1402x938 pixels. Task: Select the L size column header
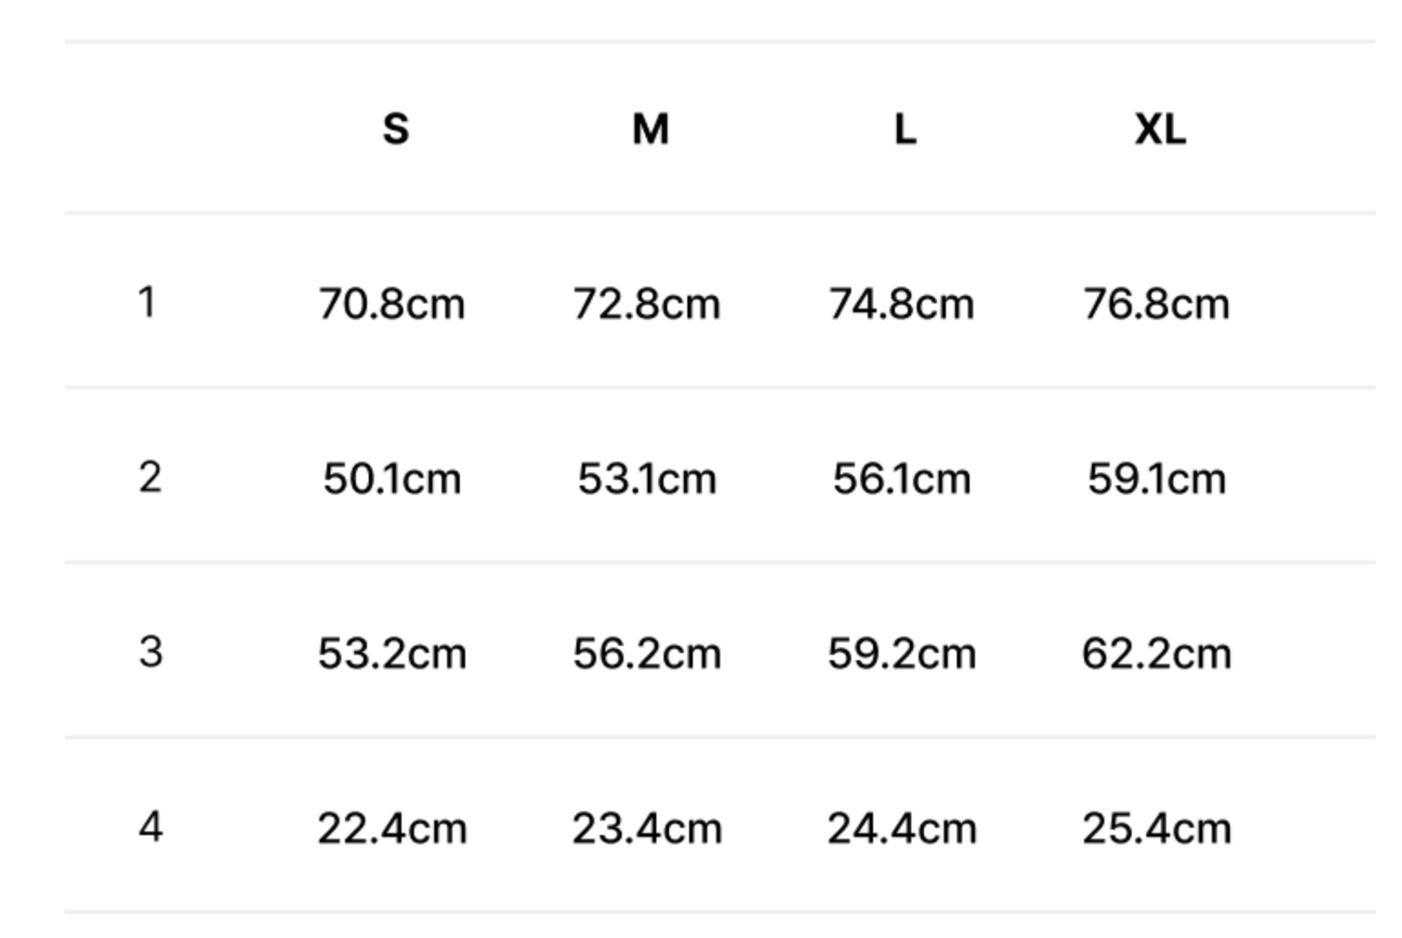click(x=904, y=129)
